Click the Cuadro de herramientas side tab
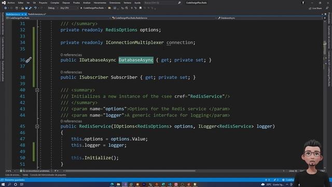Image resolution: width=332 pixels, height=187 pixels. 3,48
